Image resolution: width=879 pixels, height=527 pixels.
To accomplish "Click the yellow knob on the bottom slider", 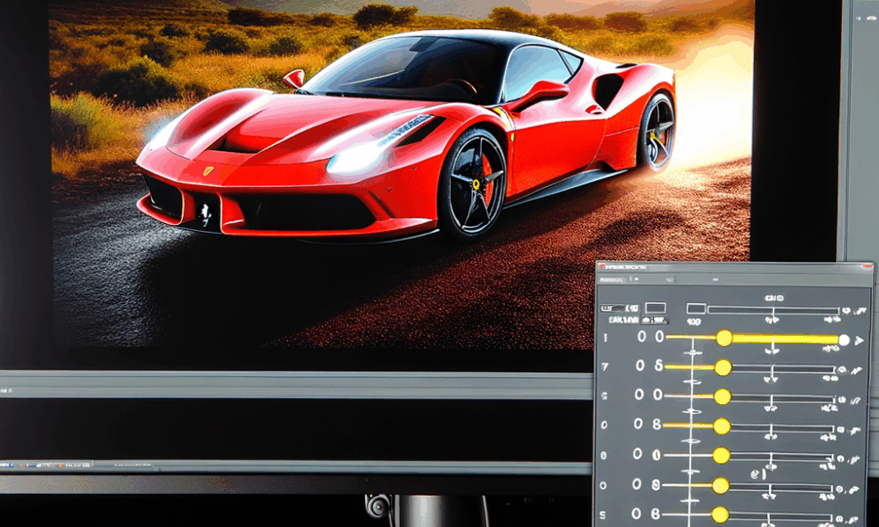I will 720,514.
